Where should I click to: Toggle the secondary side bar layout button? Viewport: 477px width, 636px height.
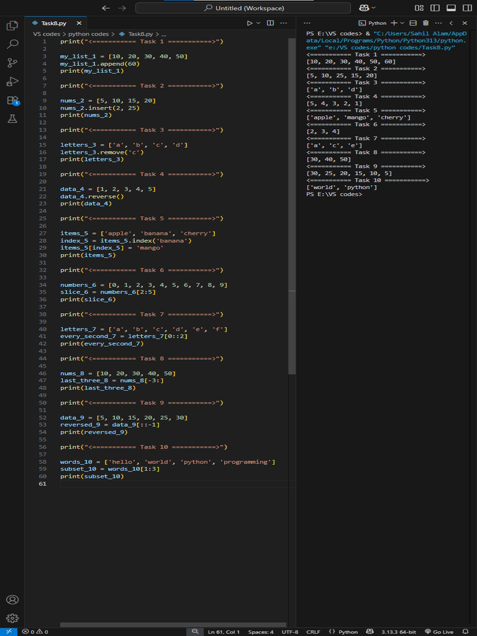[x=467, y=8]
